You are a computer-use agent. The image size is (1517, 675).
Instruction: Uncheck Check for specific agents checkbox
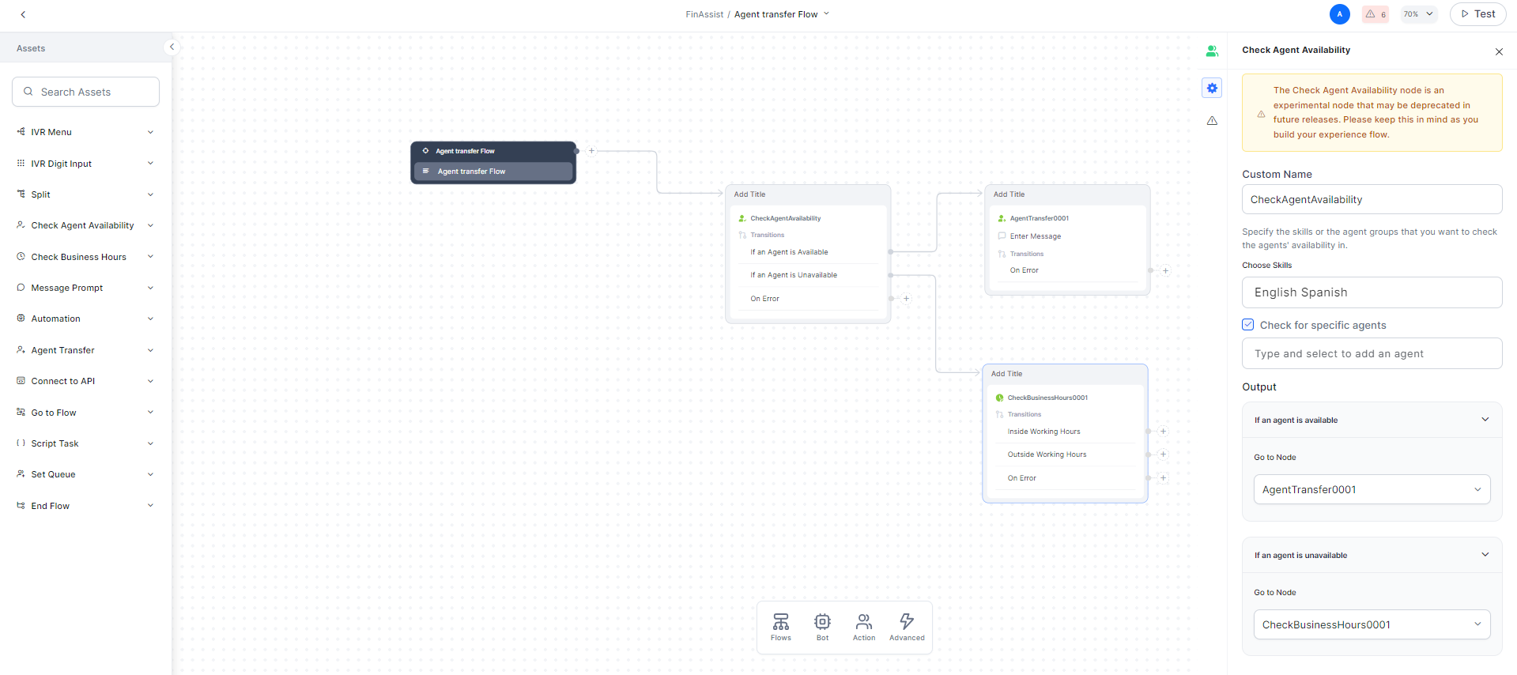(x=1248, y=325)
